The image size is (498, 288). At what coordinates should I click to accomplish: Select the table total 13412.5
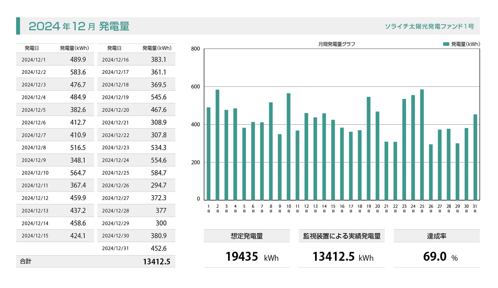(x=157, y=262)
